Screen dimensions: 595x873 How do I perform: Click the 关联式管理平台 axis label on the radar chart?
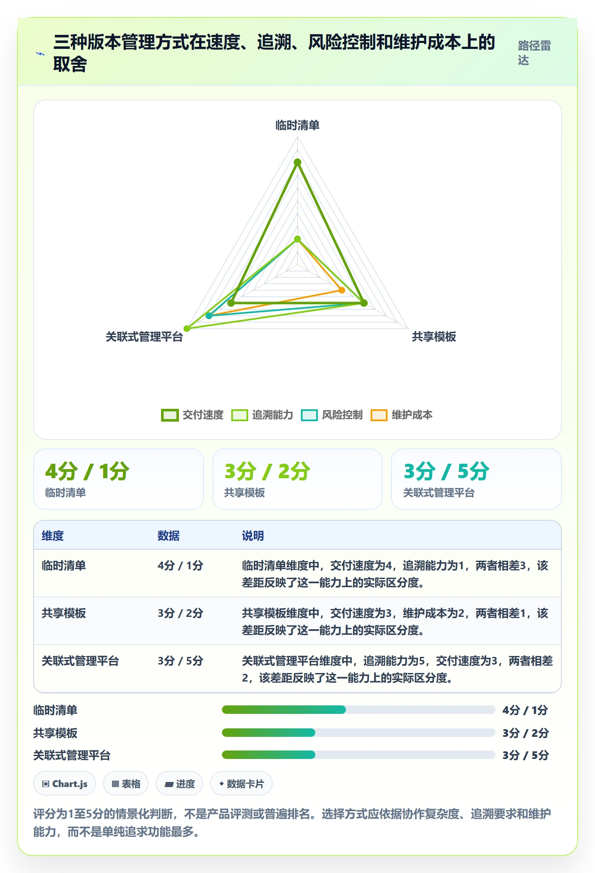coord(144,337)
